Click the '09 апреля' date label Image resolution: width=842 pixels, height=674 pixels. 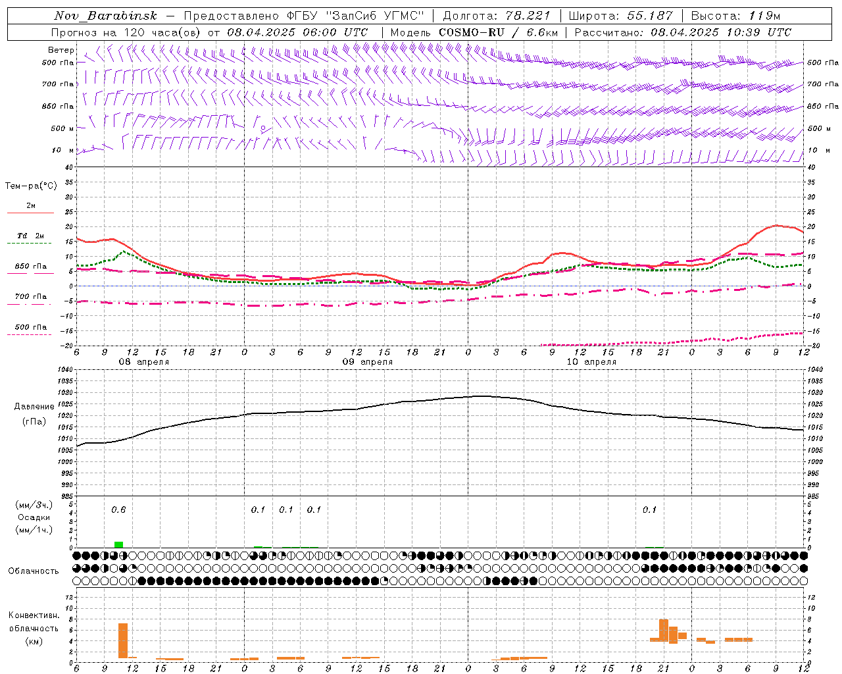point(367,362)
